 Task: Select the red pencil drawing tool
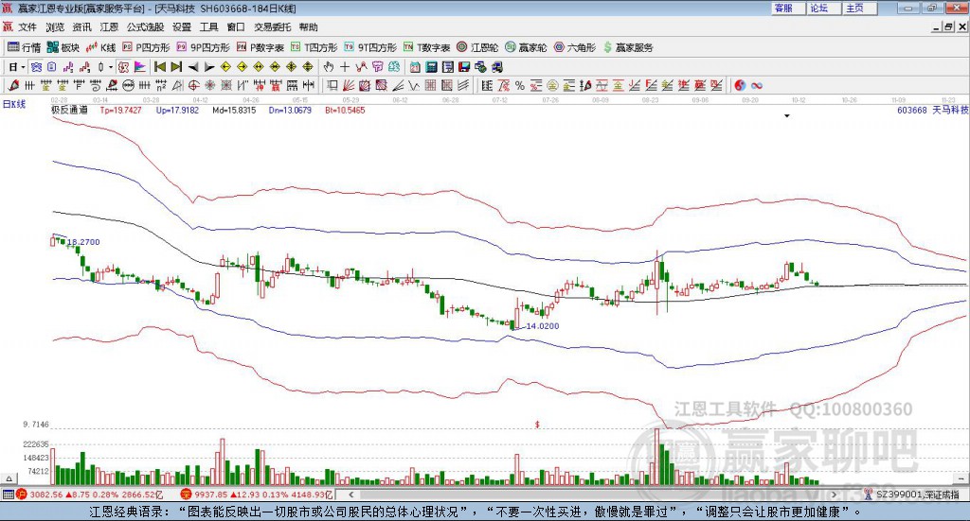coord(13,85)
